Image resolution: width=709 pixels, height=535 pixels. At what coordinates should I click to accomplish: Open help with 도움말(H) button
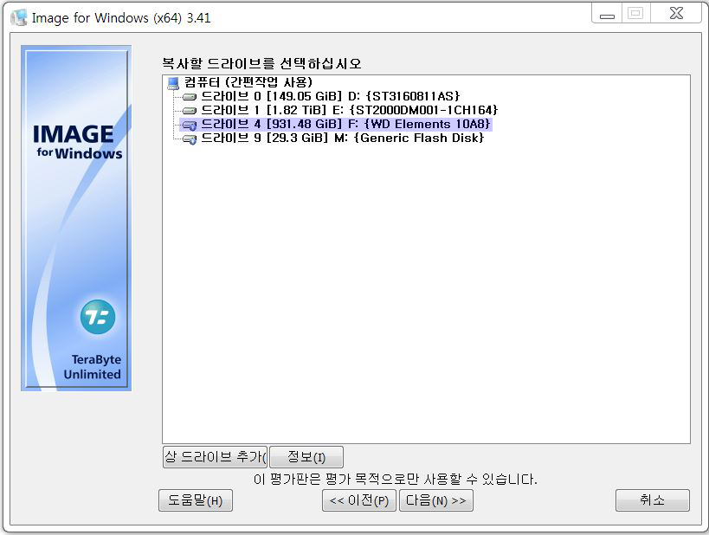196,500
